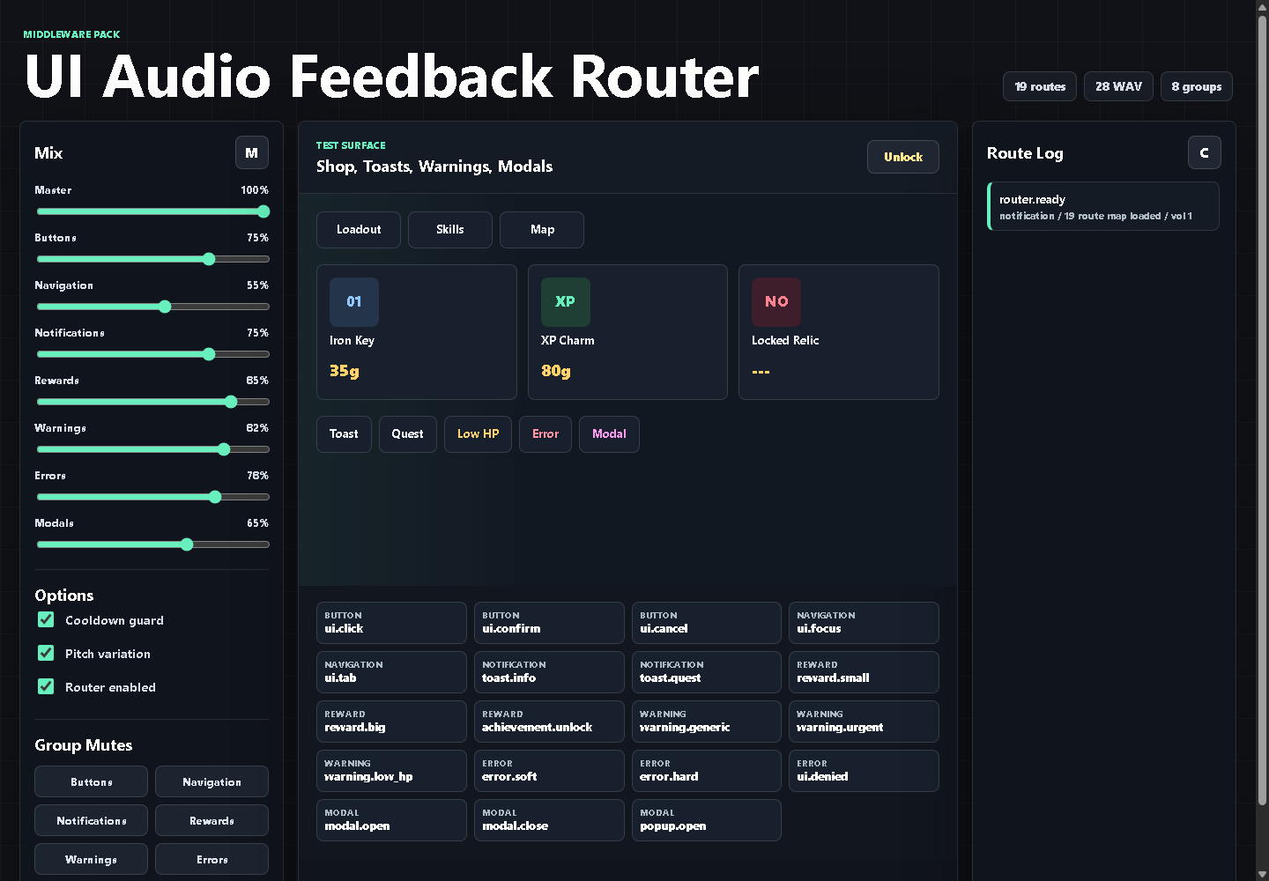
Task: Mute the Notifications group
Action: (92, 820)
